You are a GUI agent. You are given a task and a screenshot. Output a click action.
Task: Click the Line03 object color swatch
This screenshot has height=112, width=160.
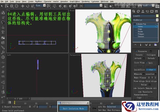157,16
